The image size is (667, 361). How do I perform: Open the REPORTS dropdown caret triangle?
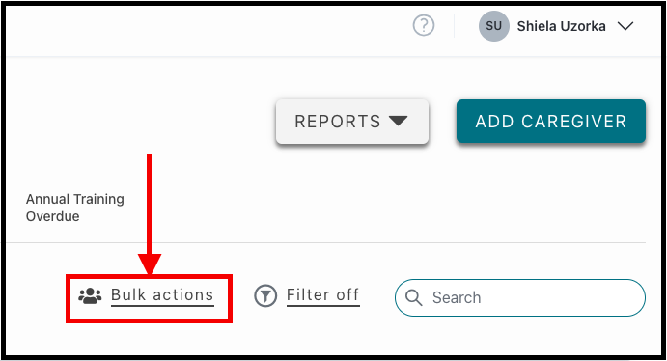[398, 121]
